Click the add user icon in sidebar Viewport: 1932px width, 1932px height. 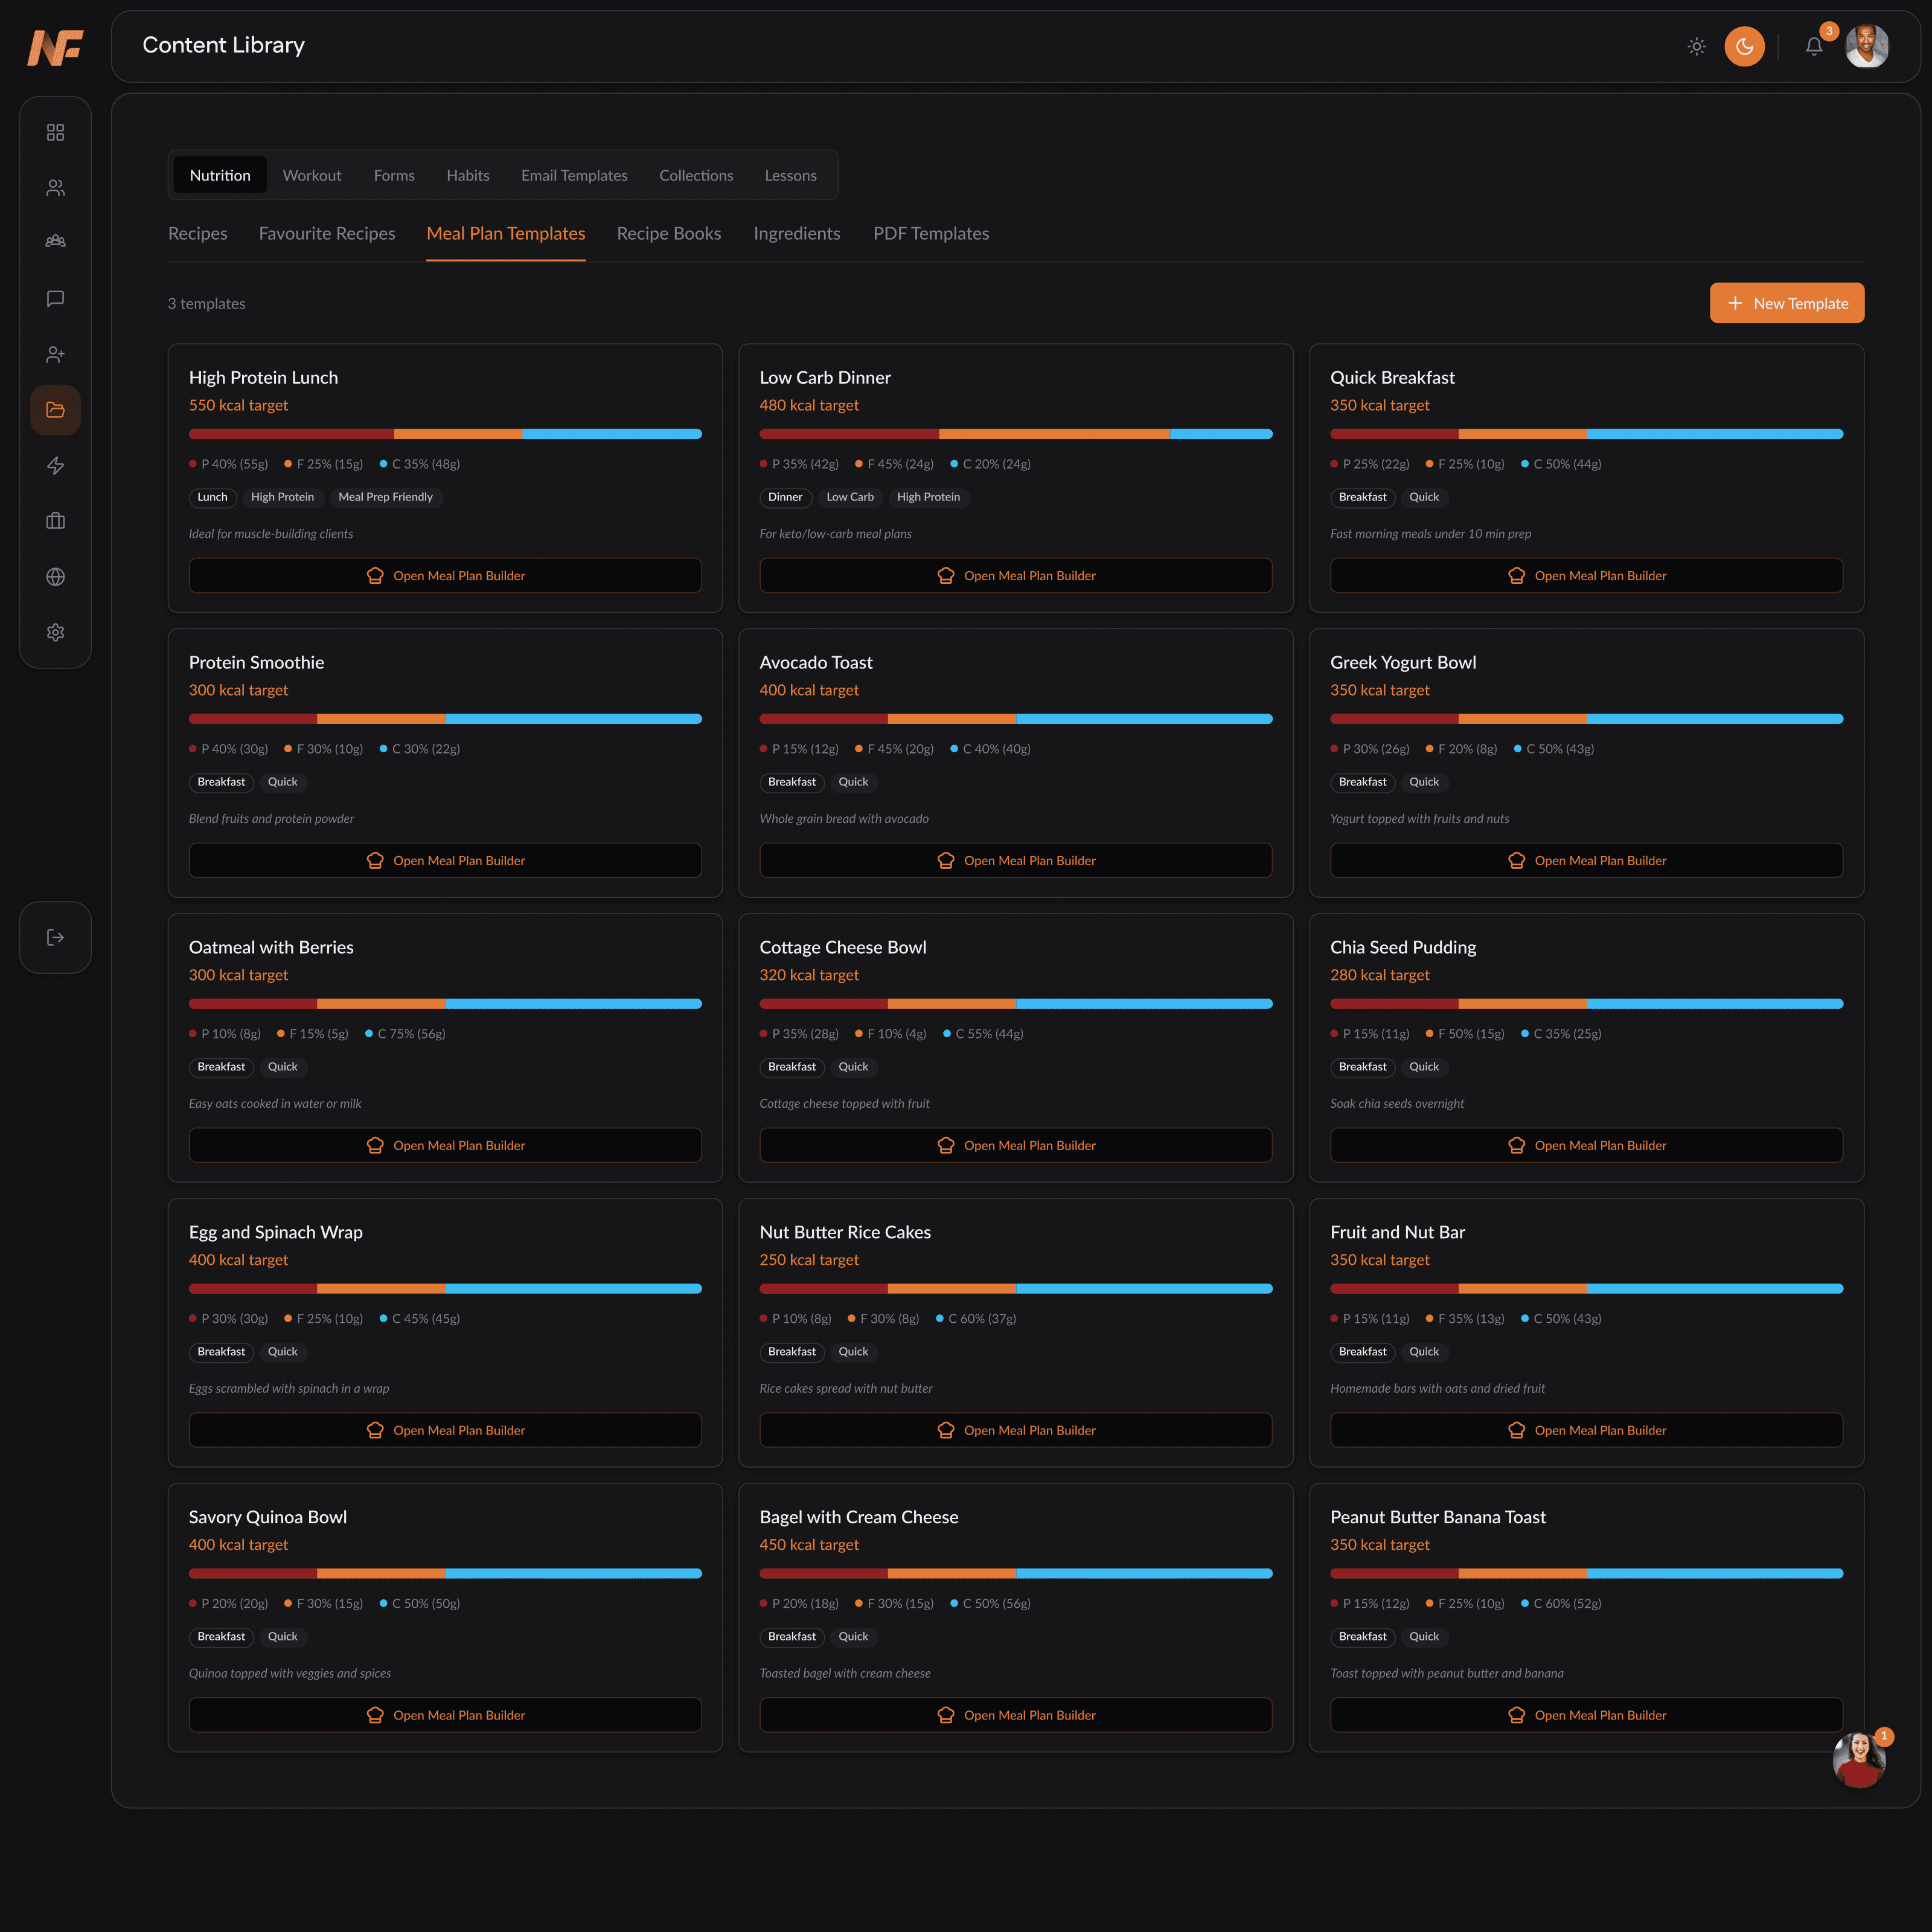tap(55, 354)
